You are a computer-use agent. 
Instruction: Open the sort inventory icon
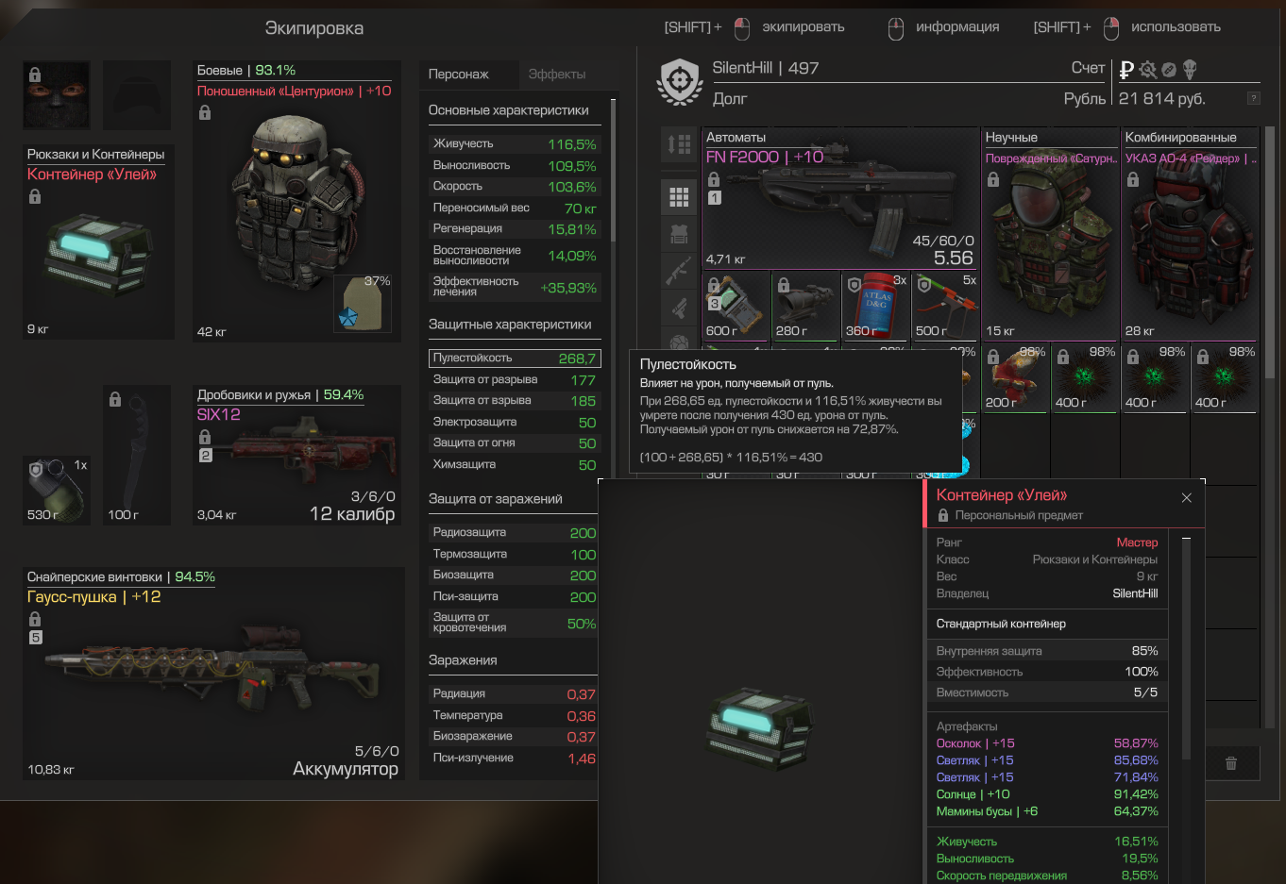coord(679,144)
